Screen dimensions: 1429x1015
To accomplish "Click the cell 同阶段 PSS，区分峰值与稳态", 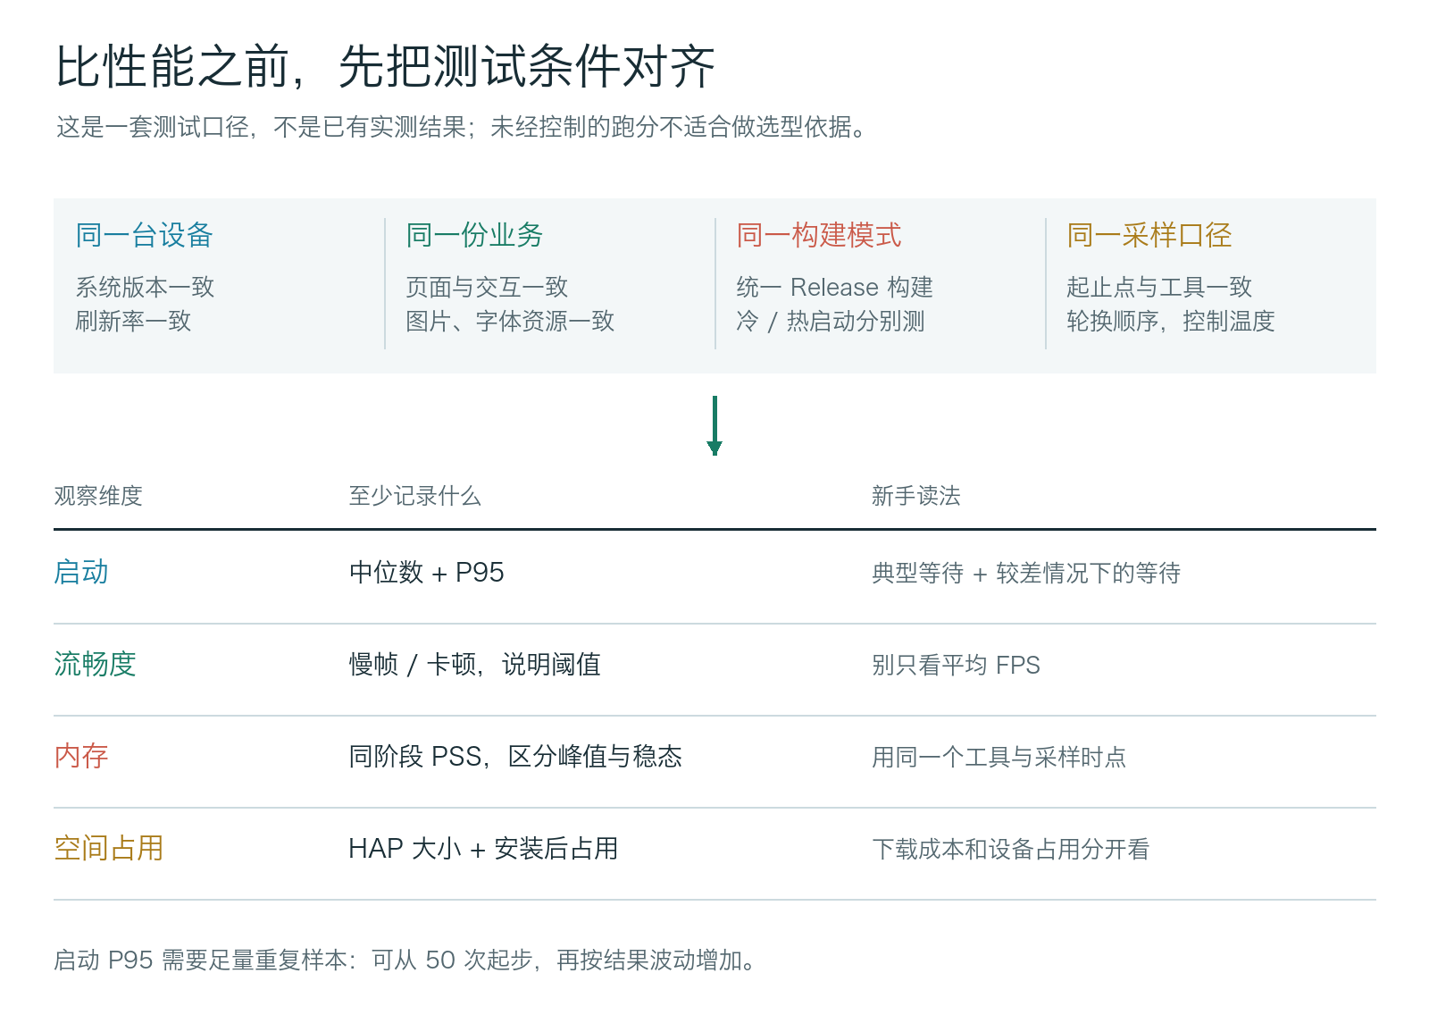I will 515,756.
